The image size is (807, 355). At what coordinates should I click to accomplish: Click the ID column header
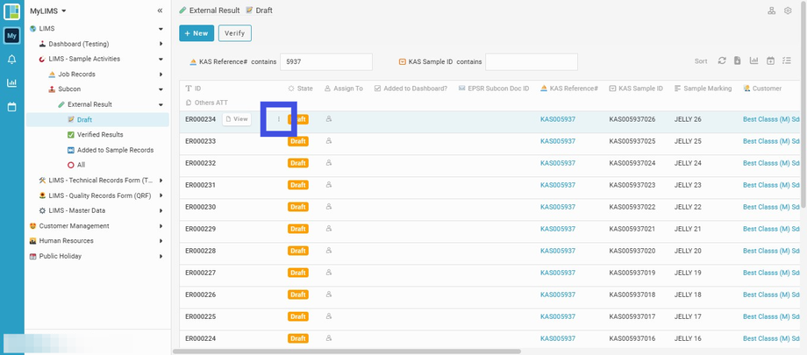pos(193,89)
